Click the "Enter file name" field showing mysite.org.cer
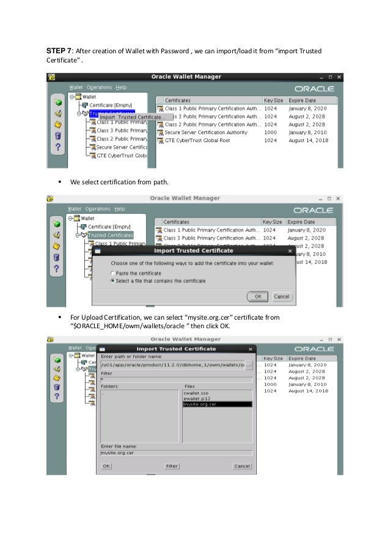Viewport: 390px width, 553px height. (176, 453)
